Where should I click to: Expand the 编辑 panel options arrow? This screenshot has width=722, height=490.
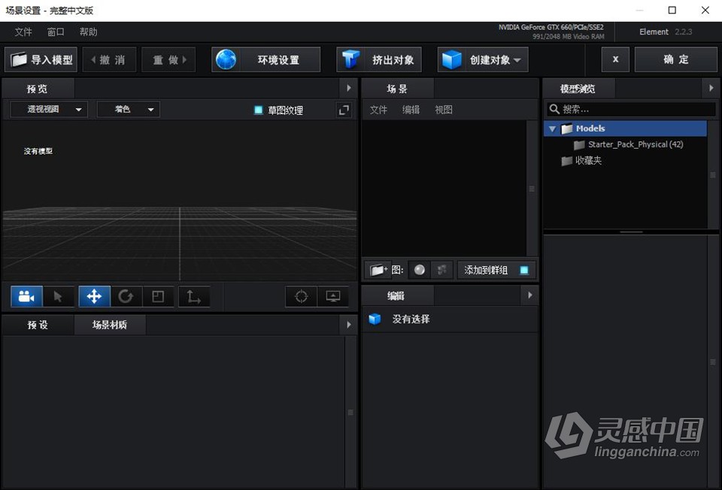coord(529,295)
